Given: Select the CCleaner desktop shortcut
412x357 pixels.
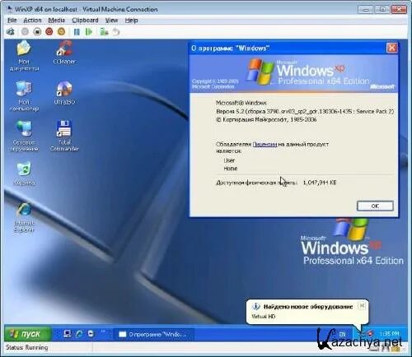Looking at the screenshot, I should pos(64,53).
